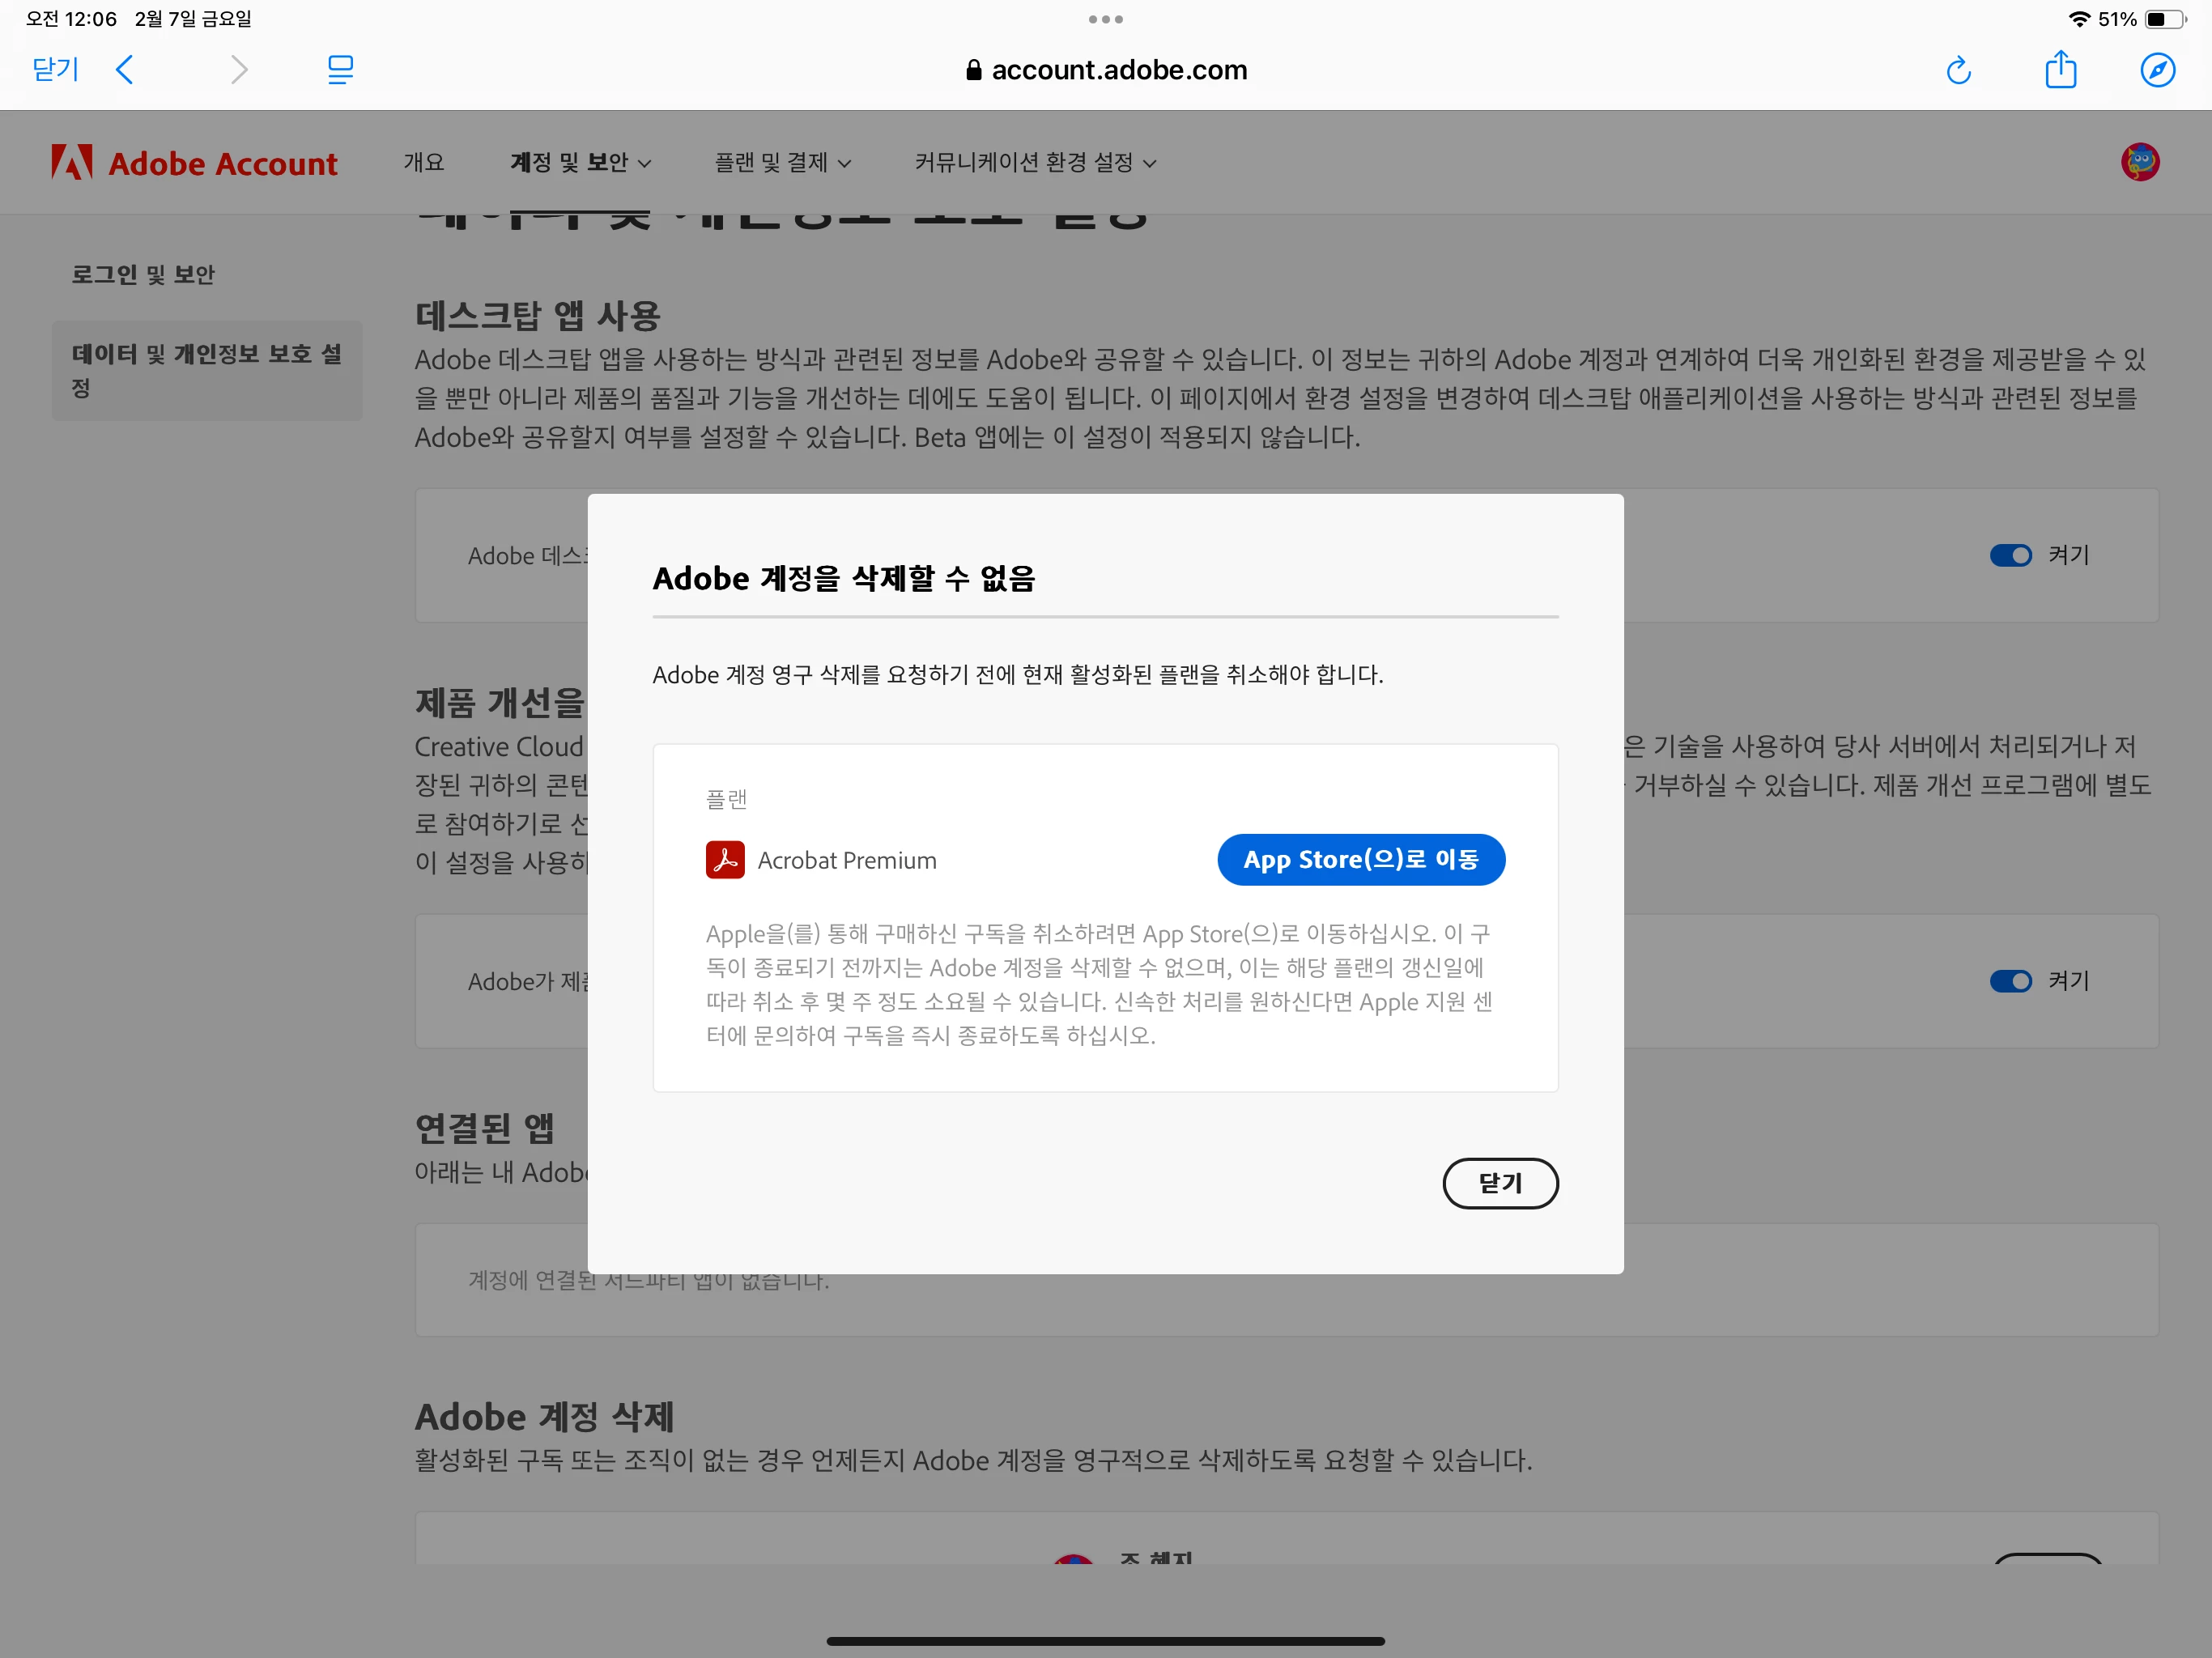The height and width of the screenshot is (1658, 2212).
Task: Open the share sheet icon
Action: (2060, 70)
